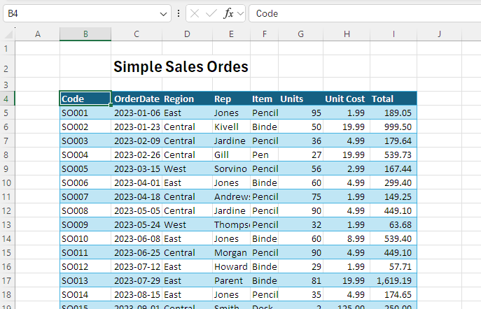Viewport: 481px width, 309px height.
Task: Select the Code header cell
Action: click(85, 99)
